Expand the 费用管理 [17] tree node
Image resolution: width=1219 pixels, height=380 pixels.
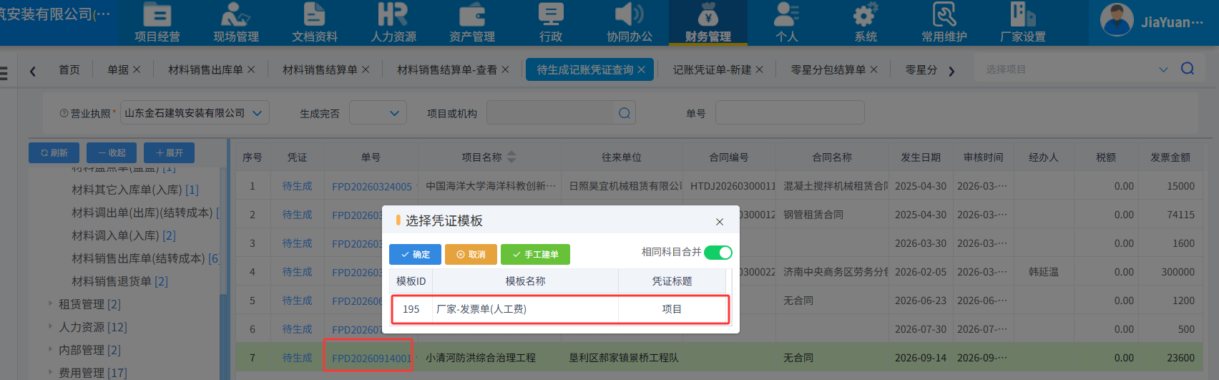tap(50, 372)
